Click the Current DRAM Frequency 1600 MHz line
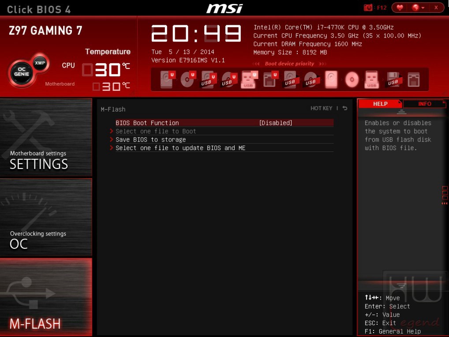This screenshot has height=337, width=449. pos(307,44)
